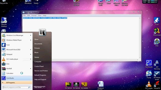Expand VLC media player jump list arrow
The width and height of the screenshot is (161, 90).
click(31, 59)
